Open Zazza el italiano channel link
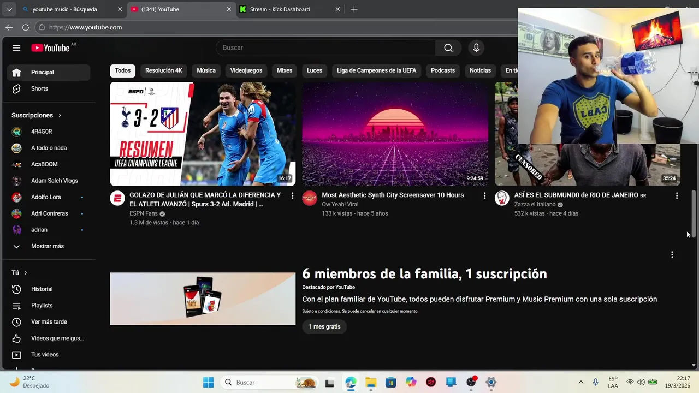 535,205
